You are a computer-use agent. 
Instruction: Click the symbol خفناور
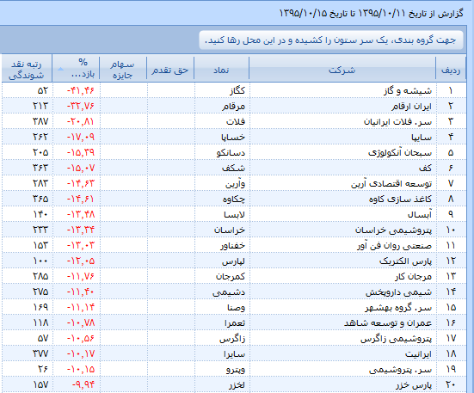[x=232, y=245]
